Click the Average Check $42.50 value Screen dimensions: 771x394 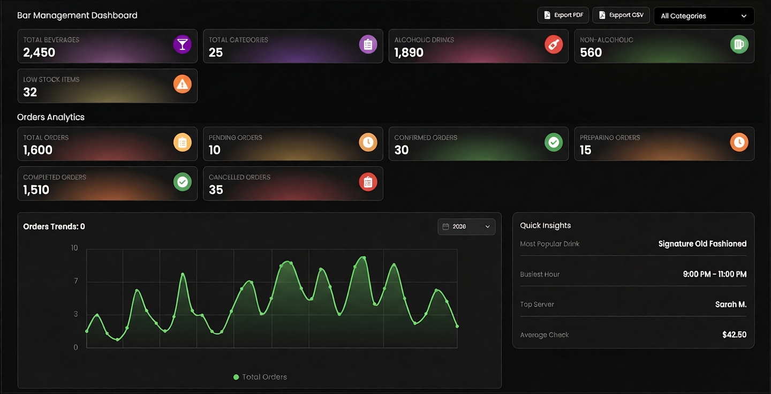tap(734, 335)
